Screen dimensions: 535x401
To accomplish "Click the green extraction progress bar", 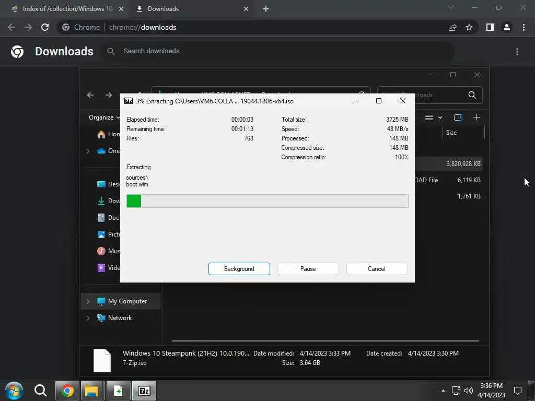I will 267,201.
